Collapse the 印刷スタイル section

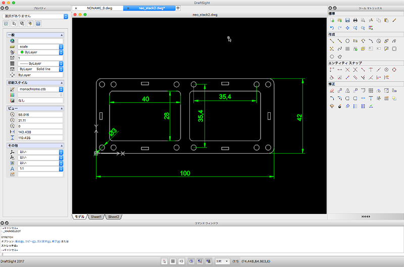tap(62, 83)
